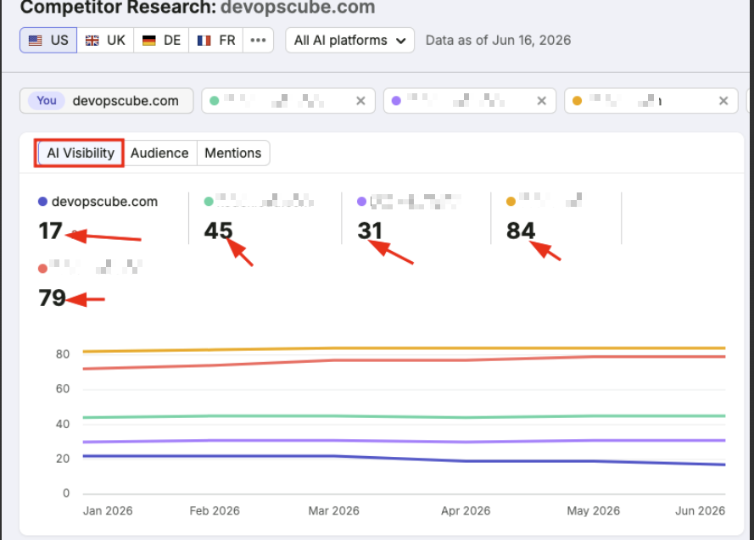This screenshot has width=754, height=540.
Task: Switch to the UK country tab
Action: [105, 41]
